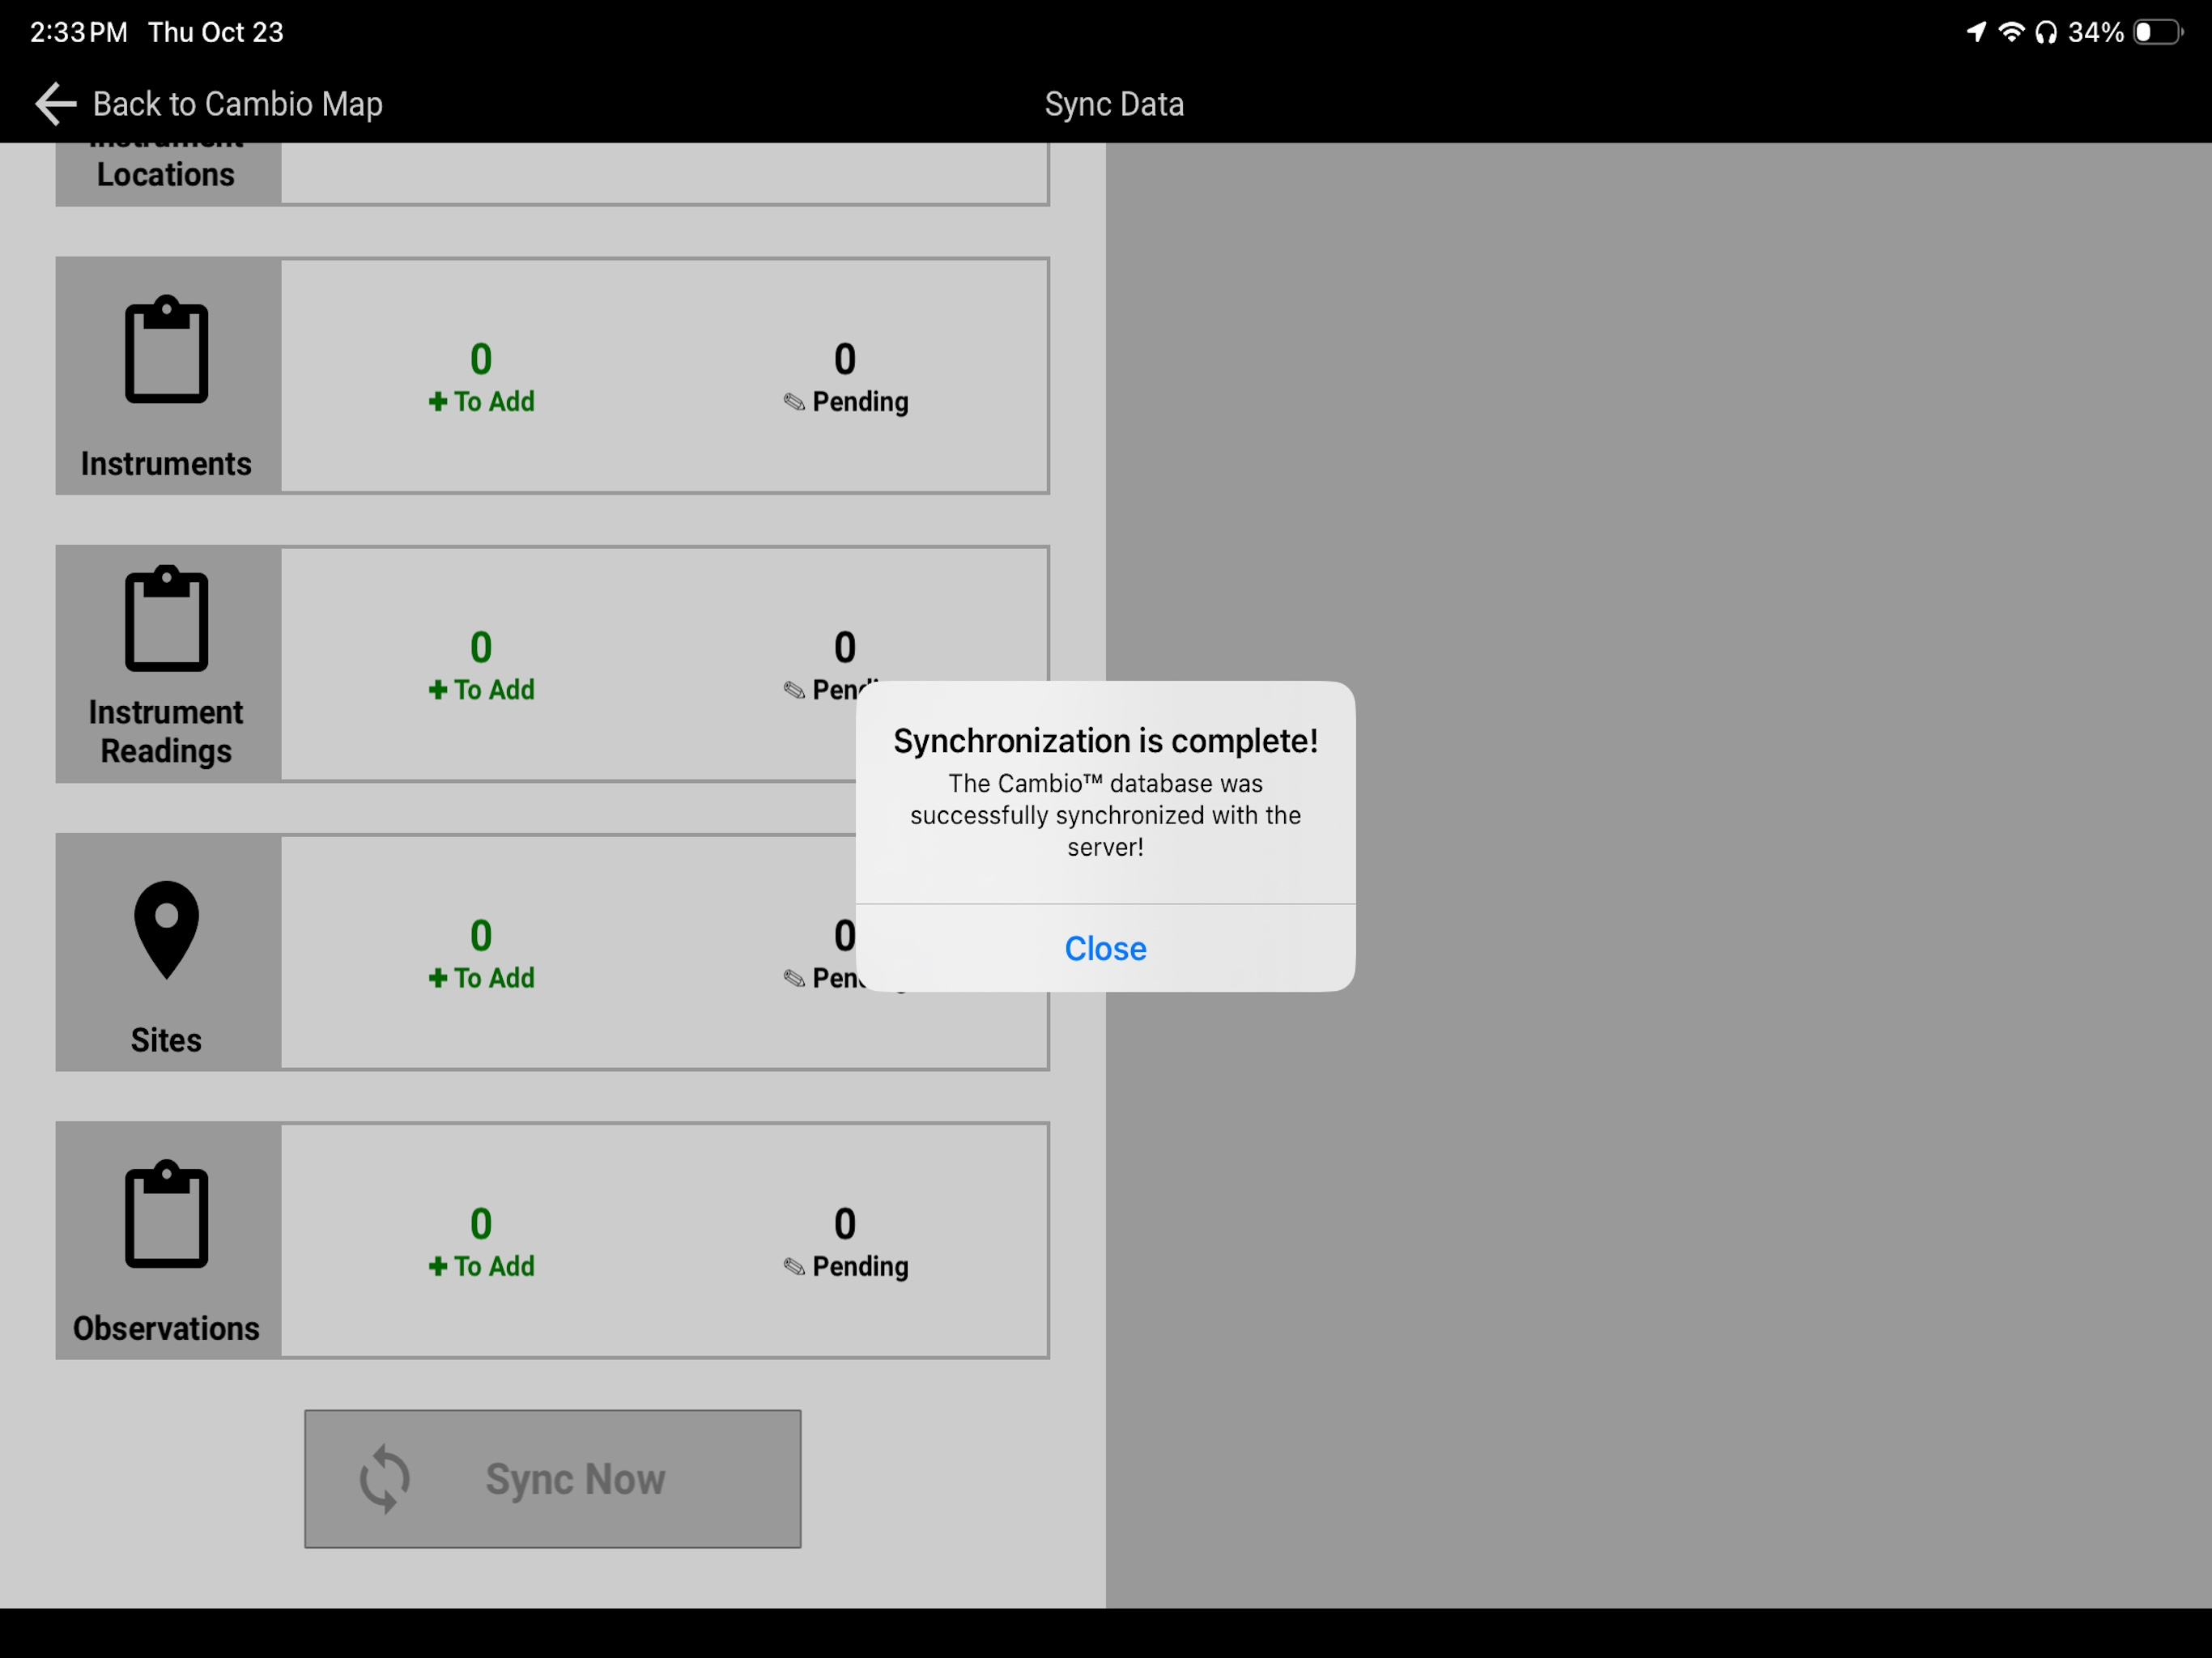Tap To Add count in Observations row
Screen dimensions: 2212x1658
pos(481,1223)
